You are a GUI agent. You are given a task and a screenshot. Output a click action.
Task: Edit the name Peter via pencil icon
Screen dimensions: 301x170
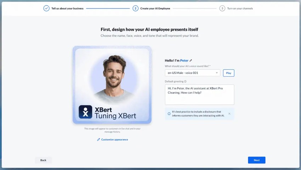click(x=191, y=61)
